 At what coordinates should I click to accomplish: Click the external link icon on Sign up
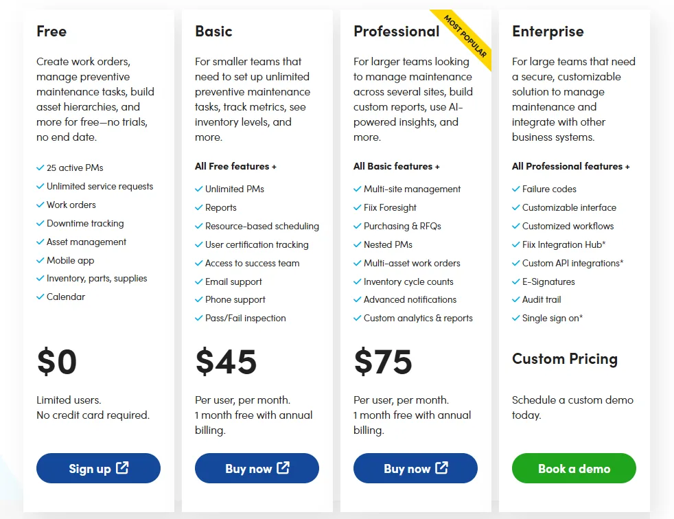click(x=122, y=468)
